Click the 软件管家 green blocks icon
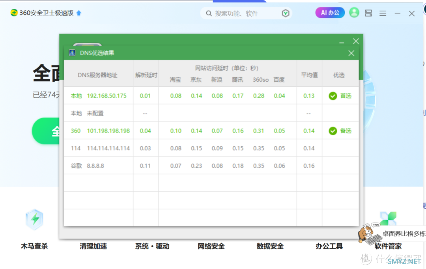This screenshot has width=426, height=269. (x=388, y=218)
